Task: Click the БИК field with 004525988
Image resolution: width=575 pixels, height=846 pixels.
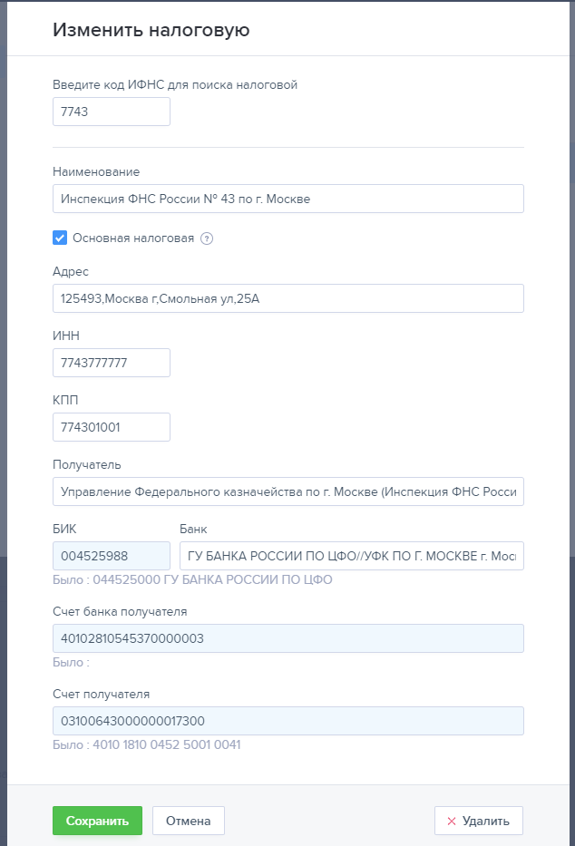Action: click(x=112, y=556)
